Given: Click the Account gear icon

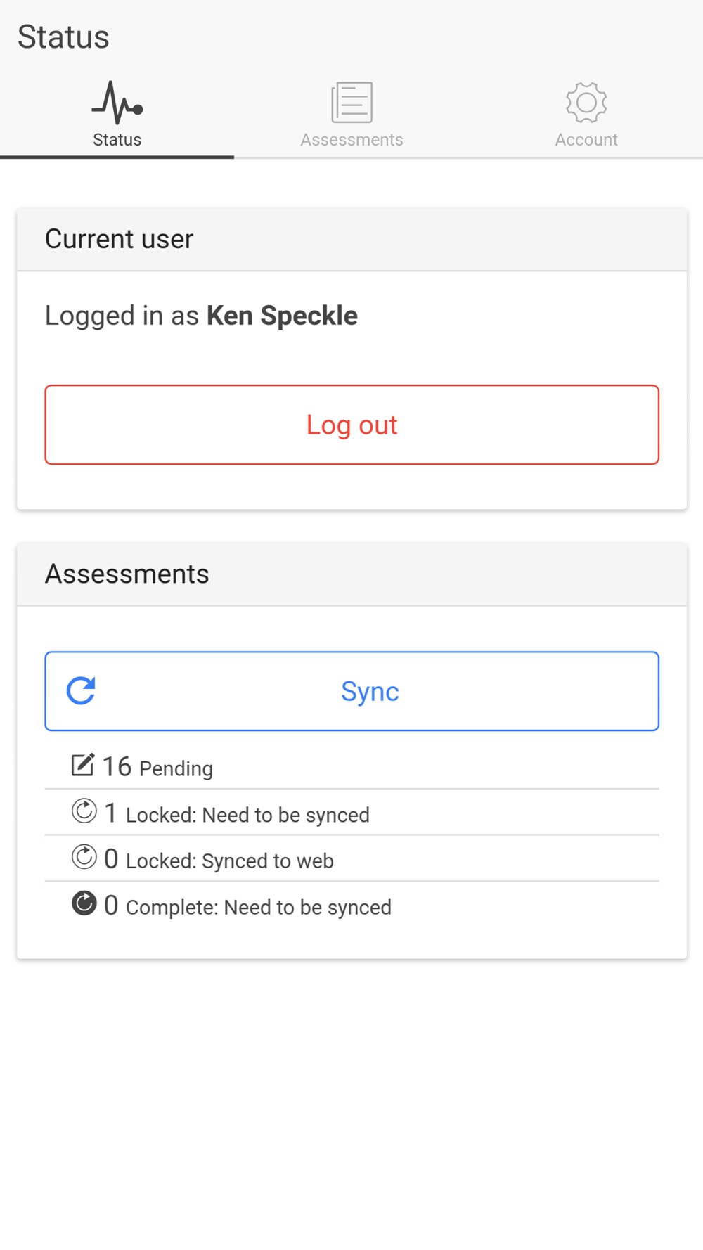Looking at the screenshot, I should pos(586,103).
